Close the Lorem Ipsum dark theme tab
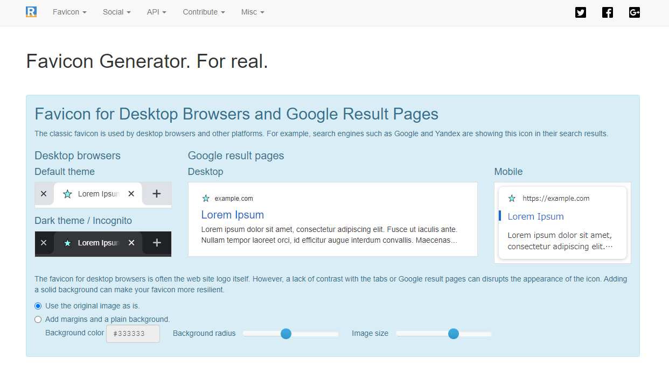 (x=131, y=243)
